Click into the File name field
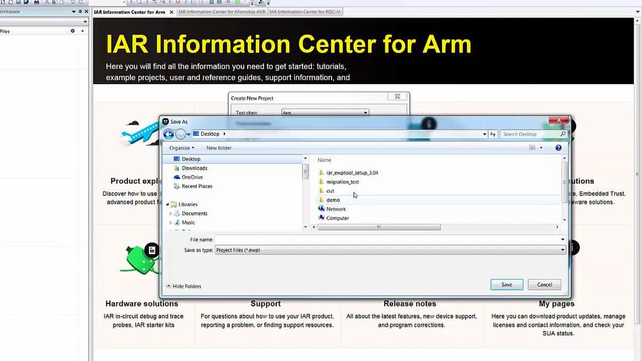Image resolution: width=642 pixels, height=361 pixels. click(x=386, y=240)
